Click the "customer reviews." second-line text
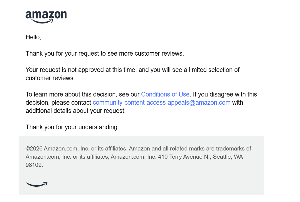 tap(50, 78)
